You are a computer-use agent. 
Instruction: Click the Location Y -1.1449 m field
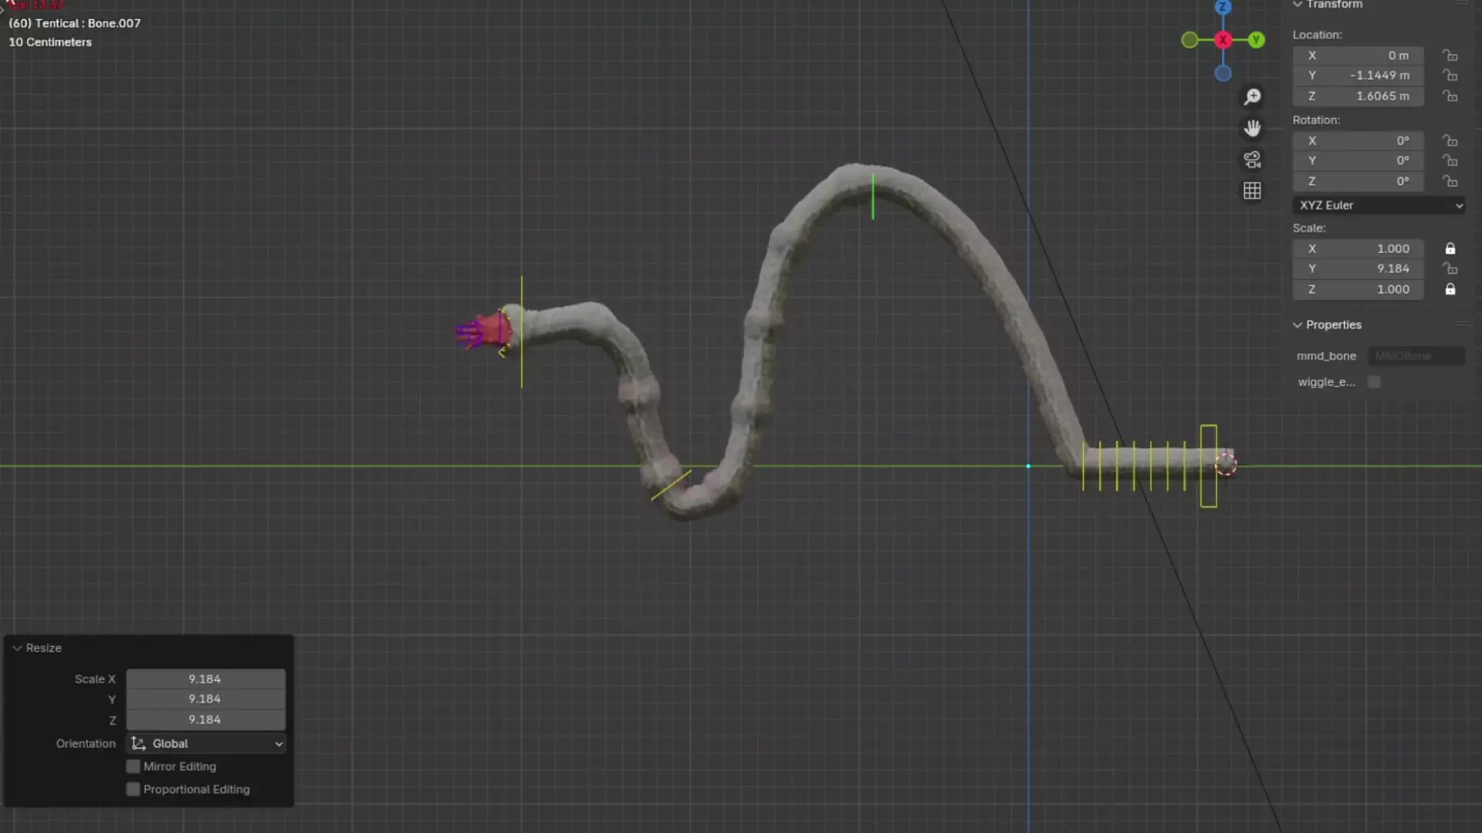pos(1358,76)
